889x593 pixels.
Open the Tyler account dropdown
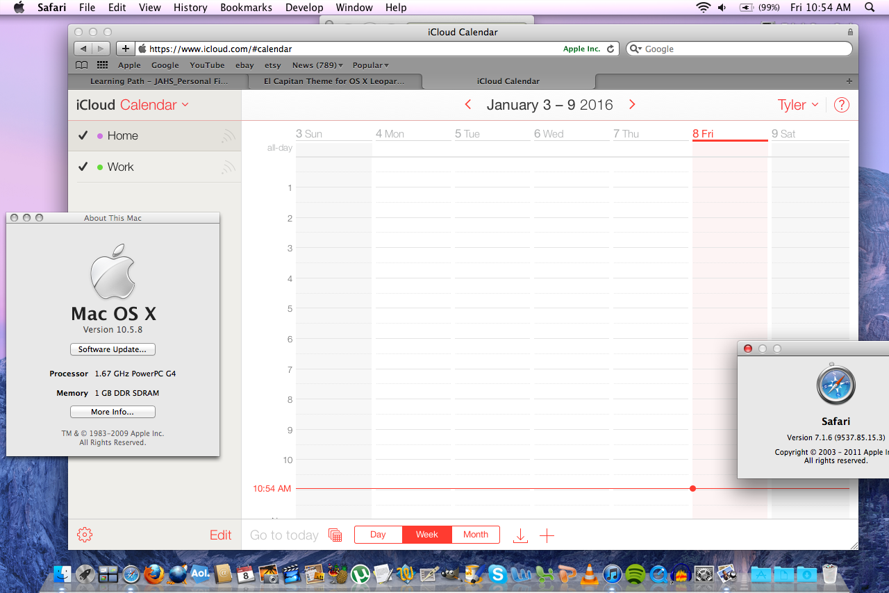[x=799, y=105]
